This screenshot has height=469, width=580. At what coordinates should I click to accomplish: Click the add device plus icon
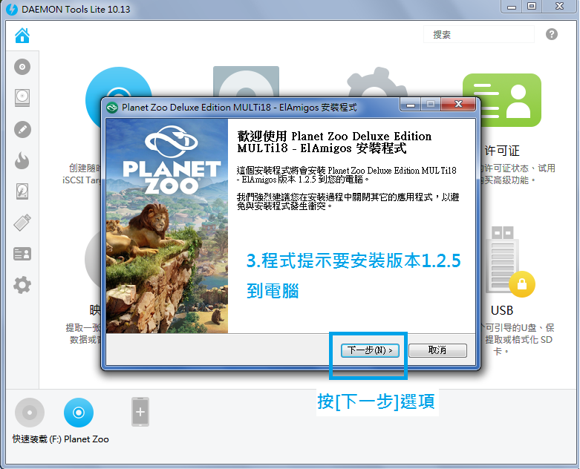(x=140, y=412)
